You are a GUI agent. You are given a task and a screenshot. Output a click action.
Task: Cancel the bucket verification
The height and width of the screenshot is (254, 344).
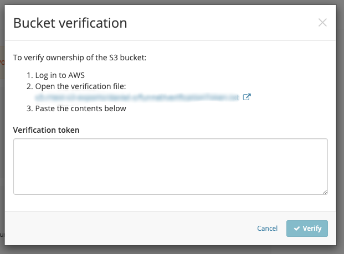[x=267, y=229]
